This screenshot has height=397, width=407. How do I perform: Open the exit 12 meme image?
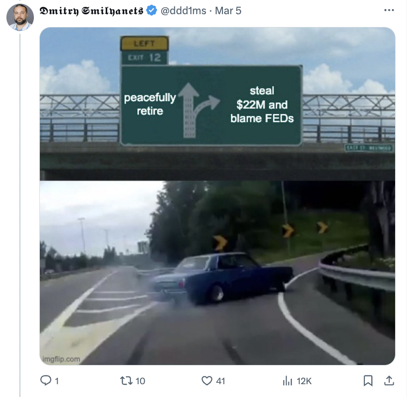point(217,196)
